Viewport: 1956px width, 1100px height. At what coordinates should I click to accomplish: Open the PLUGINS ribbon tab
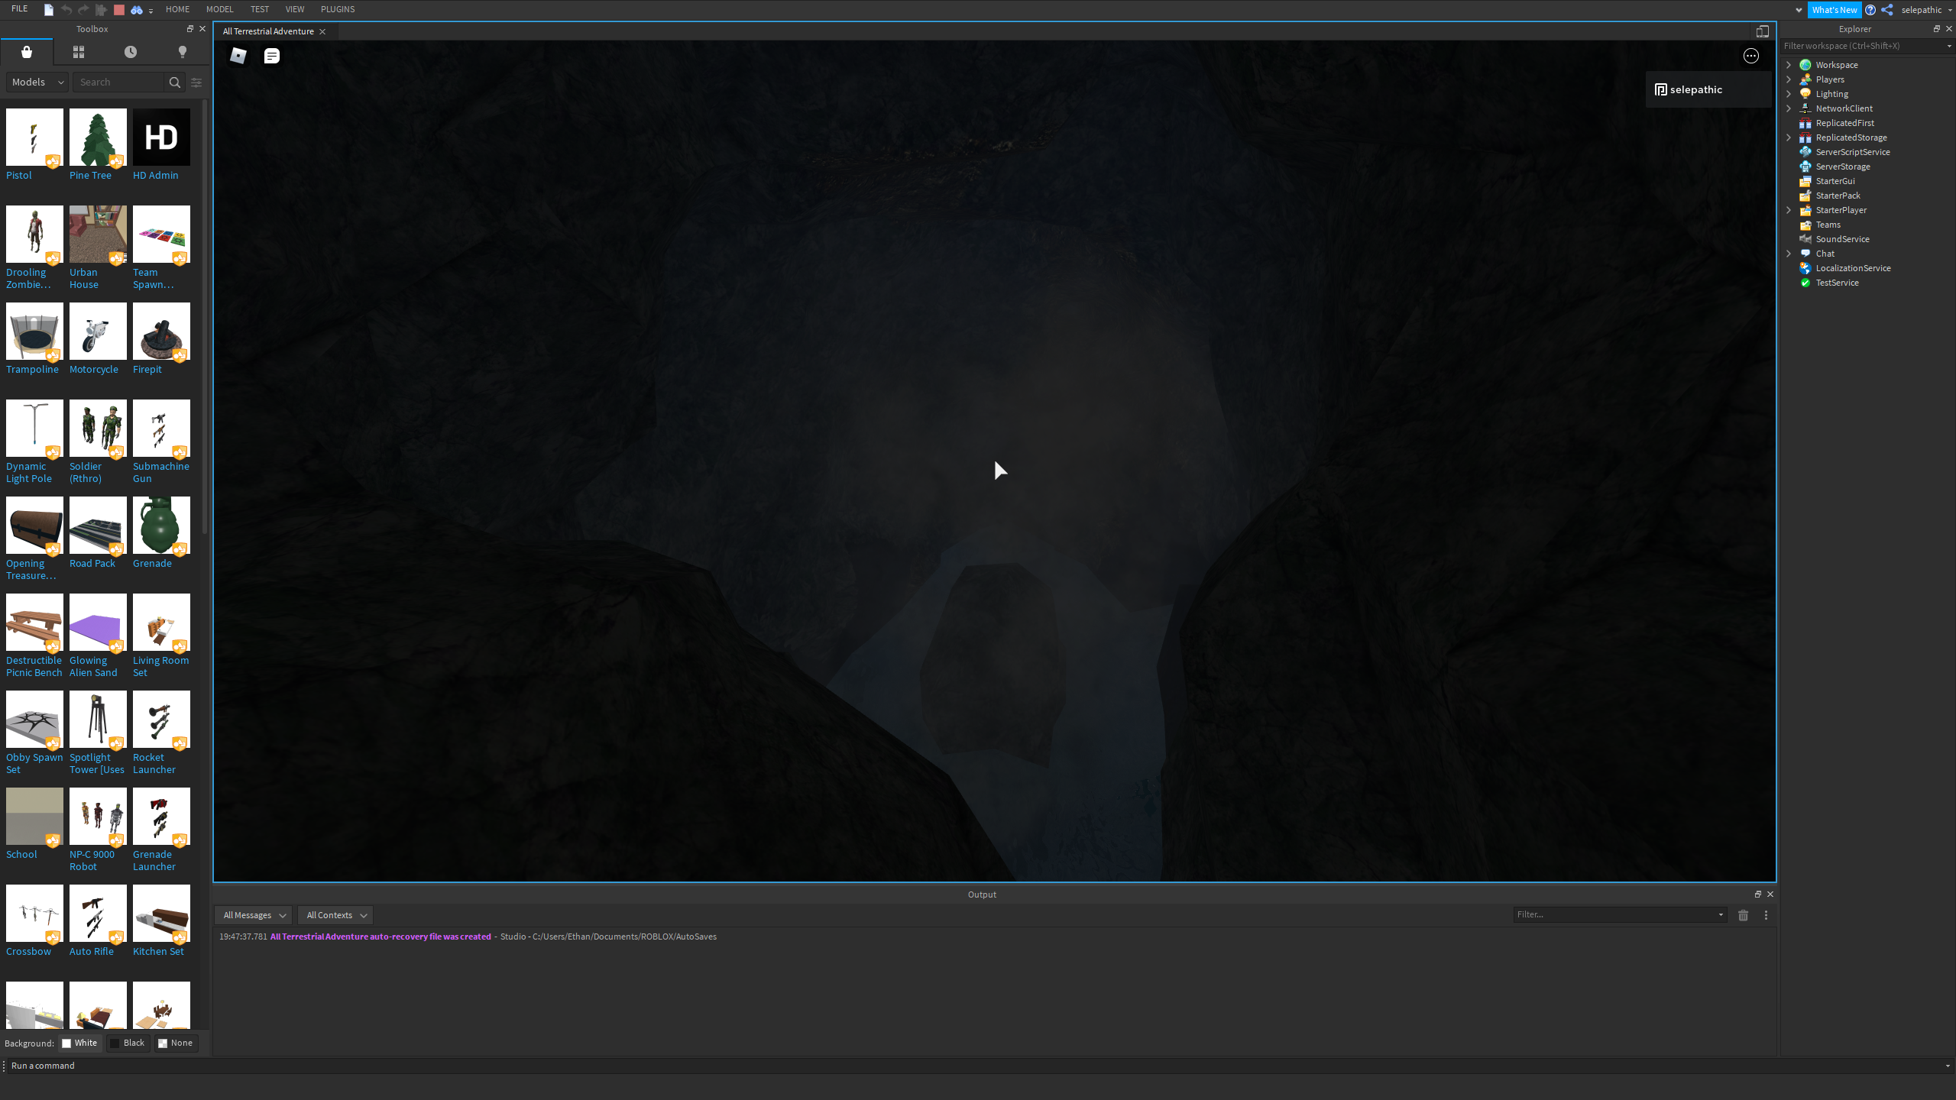pyautogui.click(x=338, y=9)
